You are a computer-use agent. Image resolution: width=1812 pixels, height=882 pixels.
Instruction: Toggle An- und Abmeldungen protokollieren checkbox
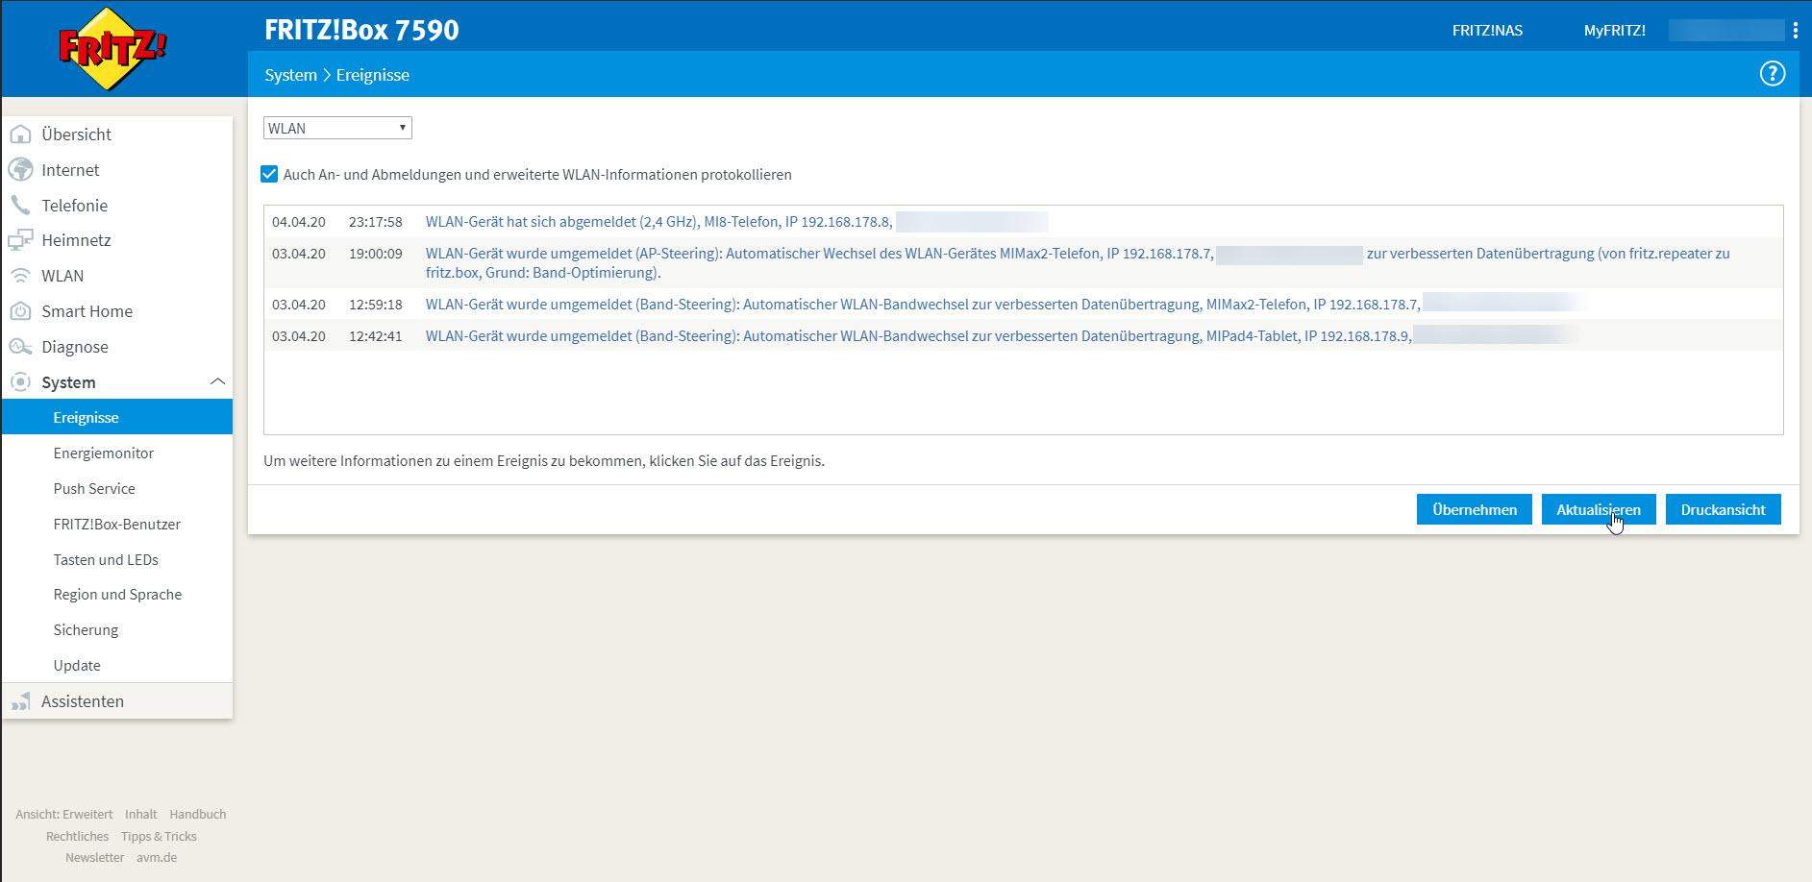click(269, 174)
